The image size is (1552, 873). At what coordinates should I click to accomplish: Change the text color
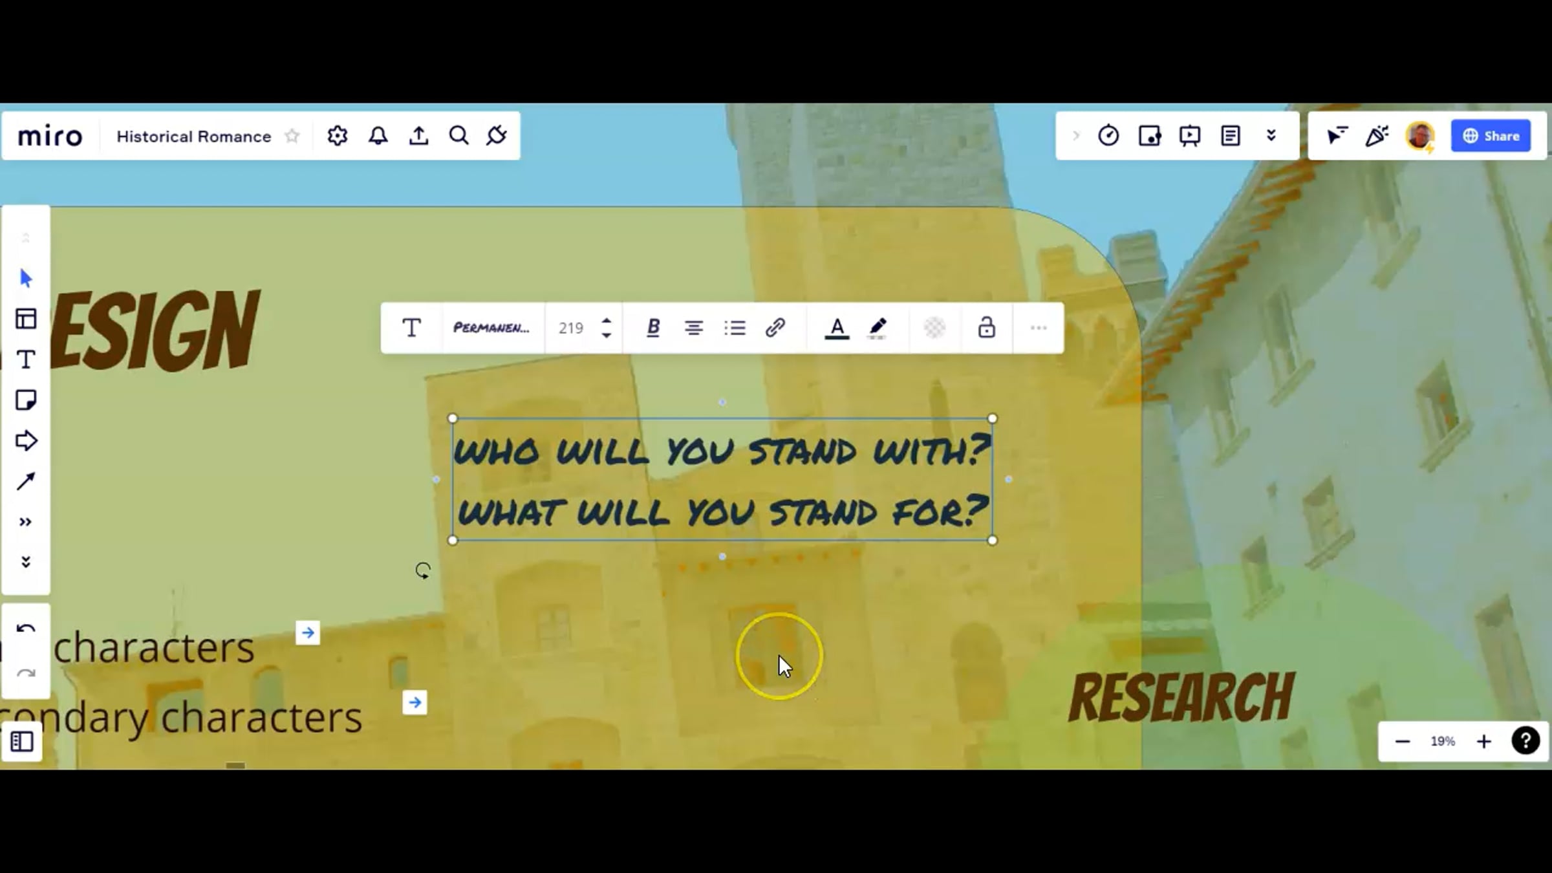tap(837, 329)
